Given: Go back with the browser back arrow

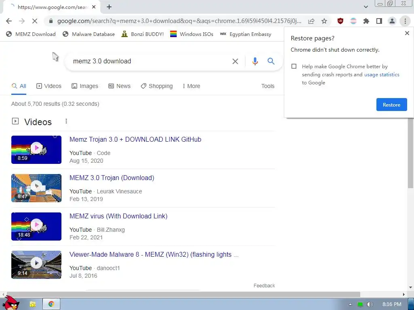Looking at the screenshot, I should pos(9,21).
